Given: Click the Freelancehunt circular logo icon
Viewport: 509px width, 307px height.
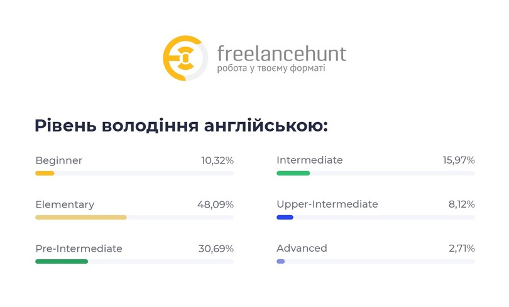Looking at the screenshot, I should click(185, 58).
